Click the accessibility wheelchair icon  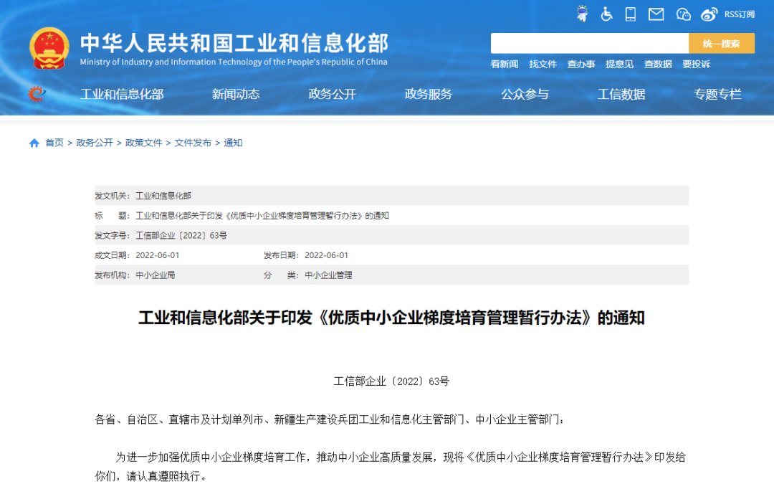click(x=606, y=14)
